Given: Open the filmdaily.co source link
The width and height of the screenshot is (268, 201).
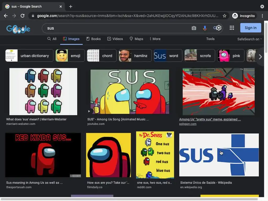Looking at the screenshot, I should (x=95, y=187).
